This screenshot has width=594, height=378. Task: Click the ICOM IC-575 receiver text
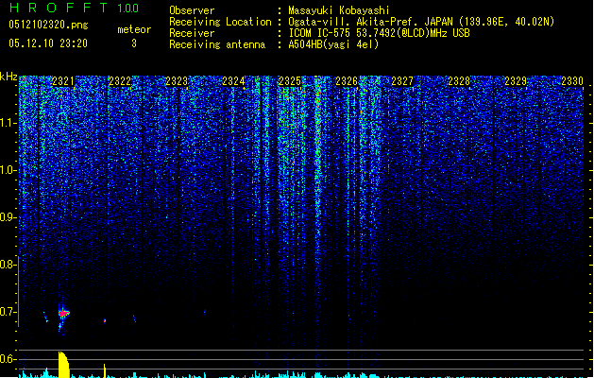point(380,33)
